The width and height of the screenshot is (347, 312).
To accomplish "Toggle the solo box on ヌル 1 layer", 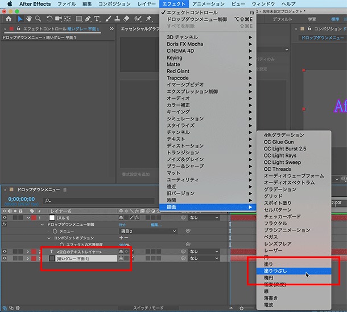I will coord(15,218).
